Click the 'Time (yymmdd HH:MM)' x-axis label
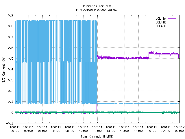 [x=97, y=136]
